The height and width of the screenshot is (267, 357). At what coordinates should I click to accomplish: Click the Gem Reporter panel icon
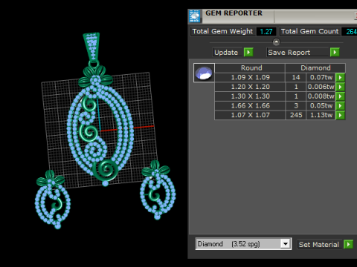coord(195,16)
